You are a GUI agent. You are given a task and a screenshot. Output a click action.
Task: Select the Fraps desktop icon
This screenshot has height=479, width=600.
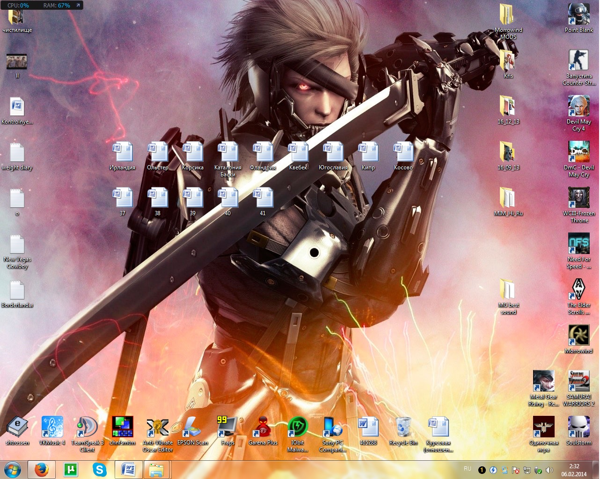(227, 427)
